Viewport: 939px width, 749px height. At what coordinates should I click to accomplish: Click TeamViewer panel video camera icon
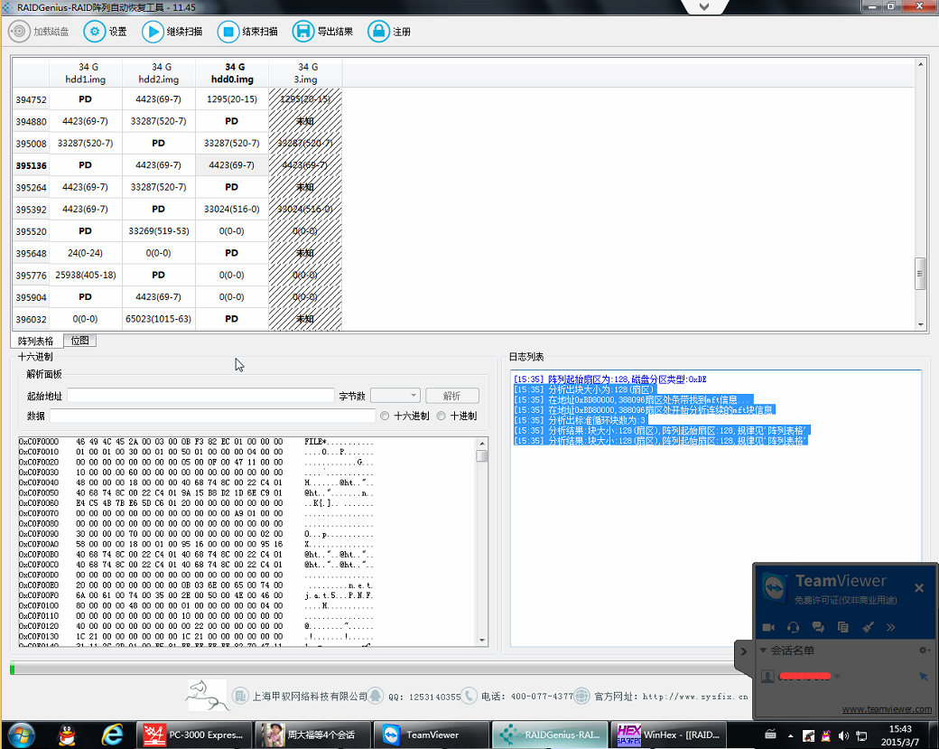coord(768,627)
